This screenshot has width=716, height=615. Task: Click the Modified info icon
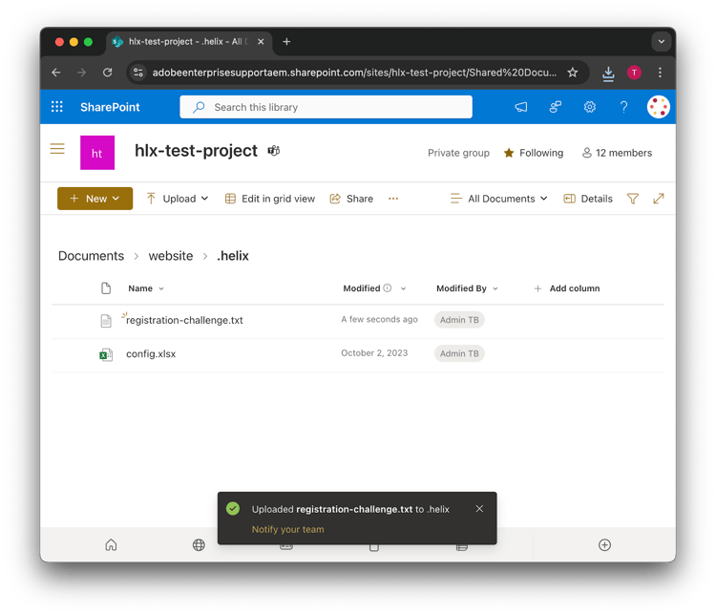click(388, 287)
